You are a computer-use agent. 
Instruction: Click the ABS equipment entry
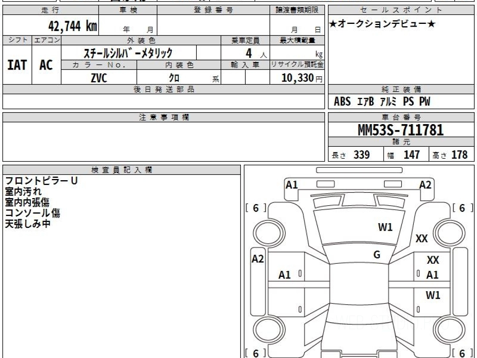[x=342, y=102]
